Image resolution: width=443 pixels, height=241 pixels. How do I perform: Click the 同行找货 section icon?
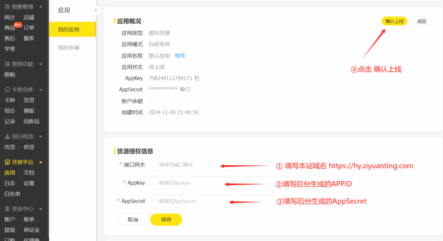coord(7,137)
